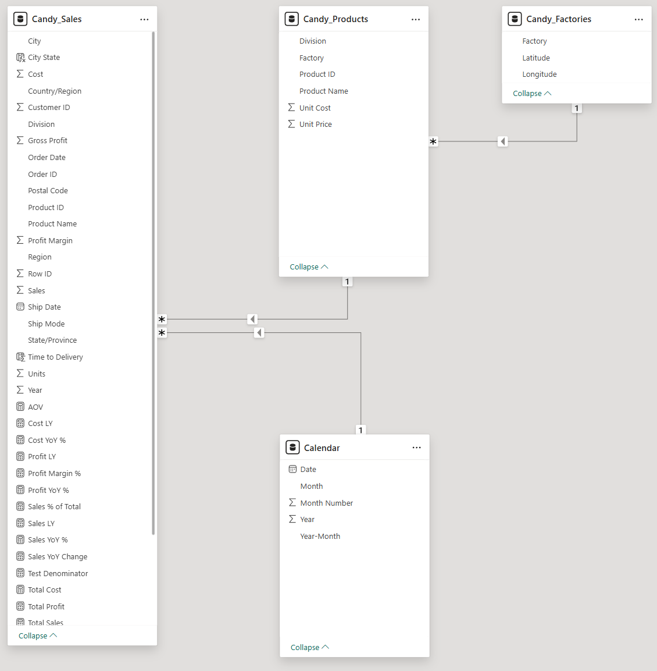The height and width of the screenshot is (671, 657).
Task: Click the sigma icon next to Gross Profit
Action: click(x=20, y=140)
